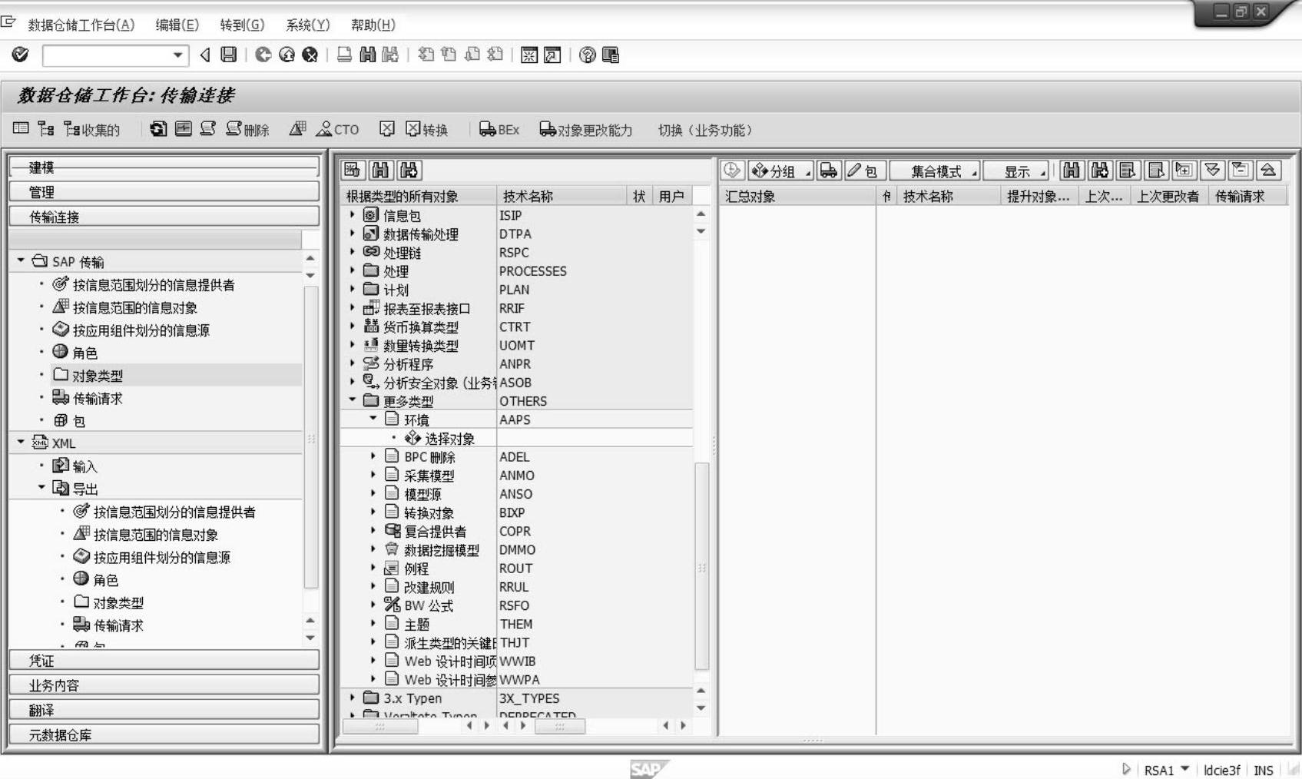Image resolution: width=1302 pixels, height=779 pixels.
Task: Click the 收集的 toolbar button
Action: coord(92,129)
